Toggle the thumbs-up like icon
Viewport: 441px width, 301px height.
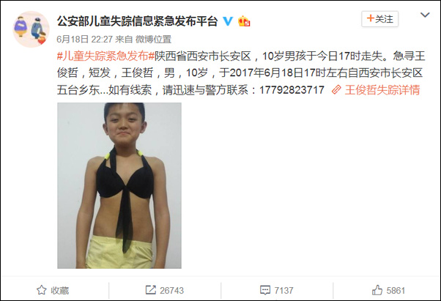click(x=377, y=290)
